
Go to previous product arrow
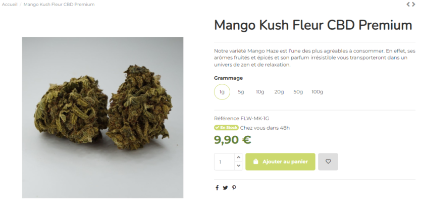pyautogui.click(x=408, y=5)
